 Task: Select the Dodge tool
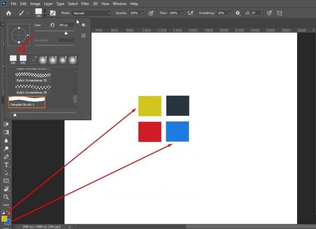6,149
